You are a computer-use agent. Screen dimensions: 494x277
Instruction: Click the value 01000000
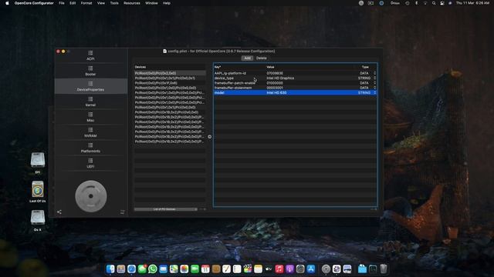(275, 83)
